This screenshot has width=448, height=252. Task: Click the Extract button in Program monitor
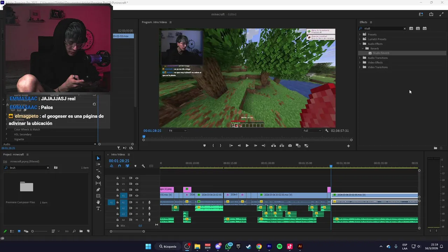coord(282,146)
